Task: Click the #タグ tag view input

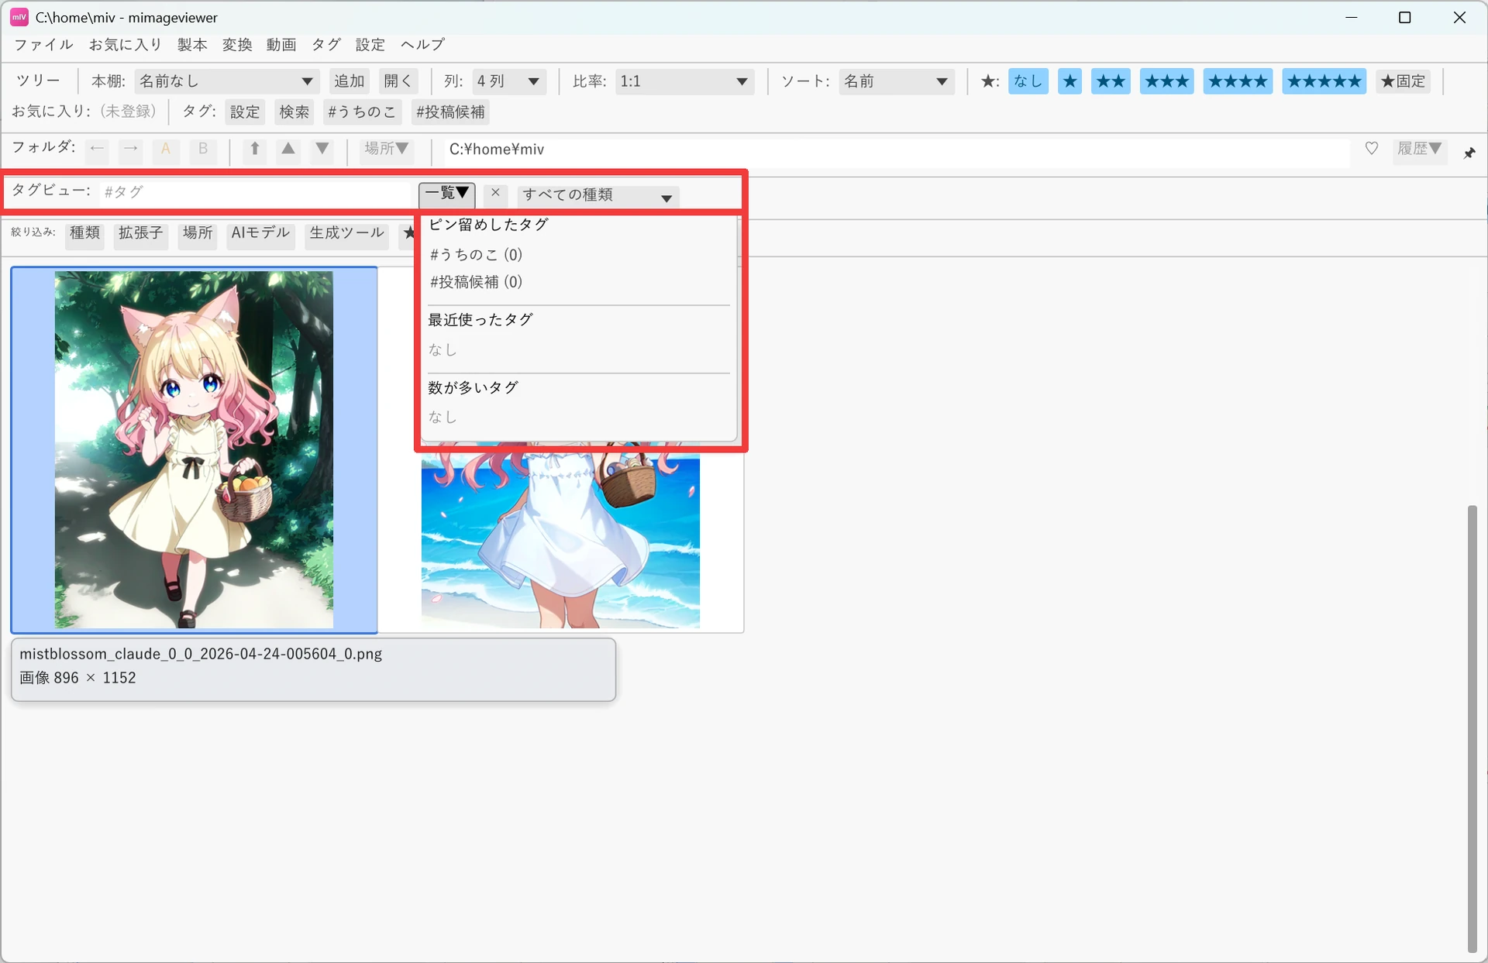Action: [x=256, y=192]
